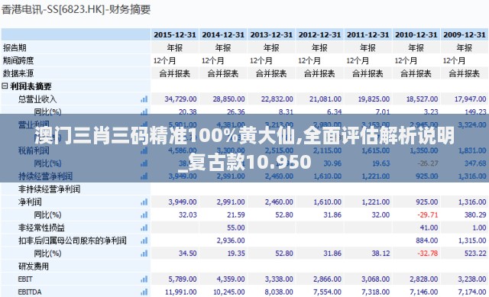Click the value 884.00

pyautogui.click(x=427, y=241)
